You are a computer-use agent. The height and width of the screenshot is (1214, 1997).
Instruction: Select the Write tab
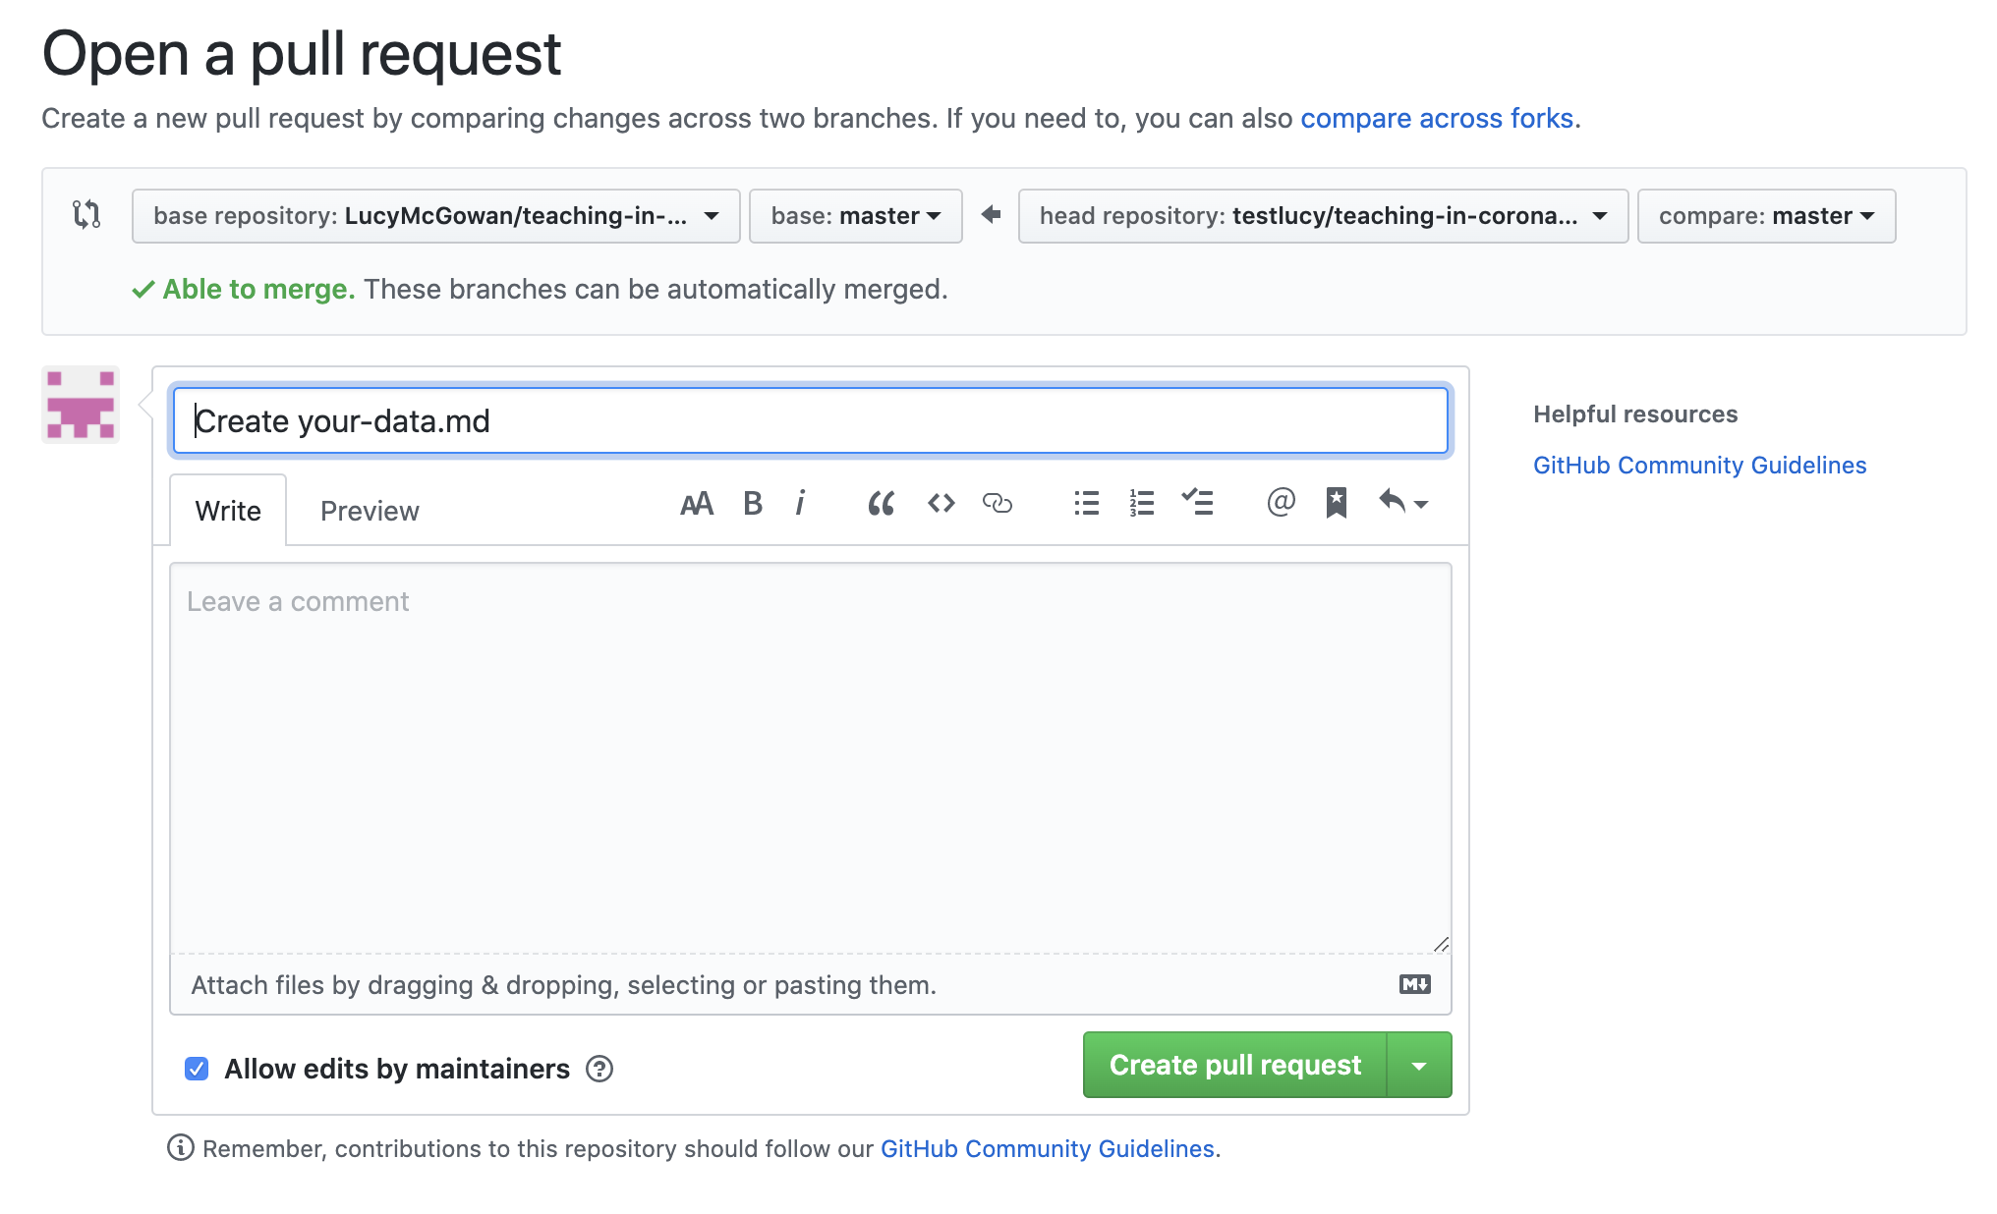click(228, 511)
